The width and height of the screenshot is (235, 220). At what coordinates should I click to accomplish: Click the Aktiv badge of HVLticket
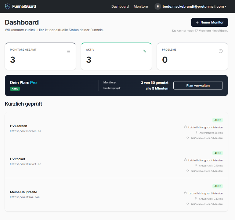point(217,153)
